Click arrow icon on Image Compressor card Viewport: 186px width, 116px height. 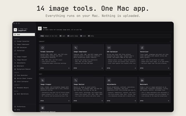(102, 68)
